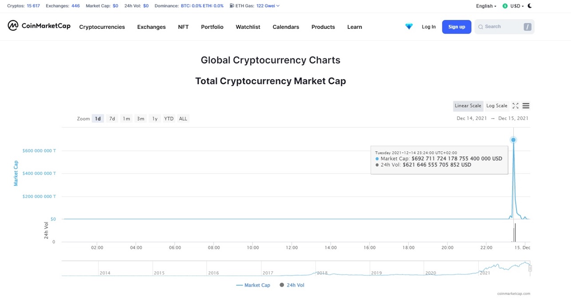Click the ETH Gas pump icon

point(232,6)
